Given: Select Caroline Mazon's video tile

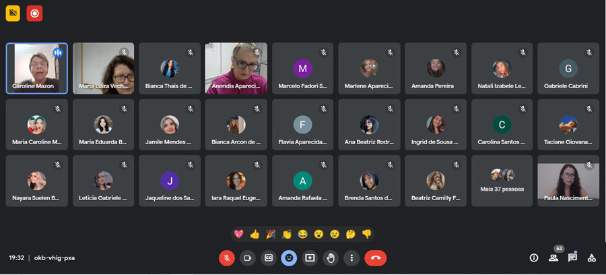Looking at the screenshot, I should 37,68.
